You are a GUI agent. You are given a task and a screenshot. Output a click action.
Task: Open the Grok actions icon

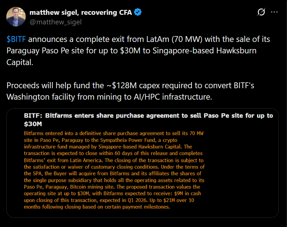(261, 12)
